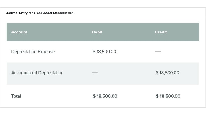This screenshot has width=206, height=115.
Task: Click Accumulated Depreciation credit amount $18,500.00
Action: click(168, 73)
